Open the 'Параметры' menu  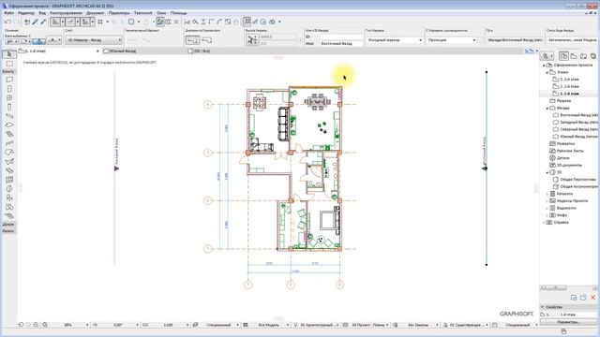click(119, 13)
